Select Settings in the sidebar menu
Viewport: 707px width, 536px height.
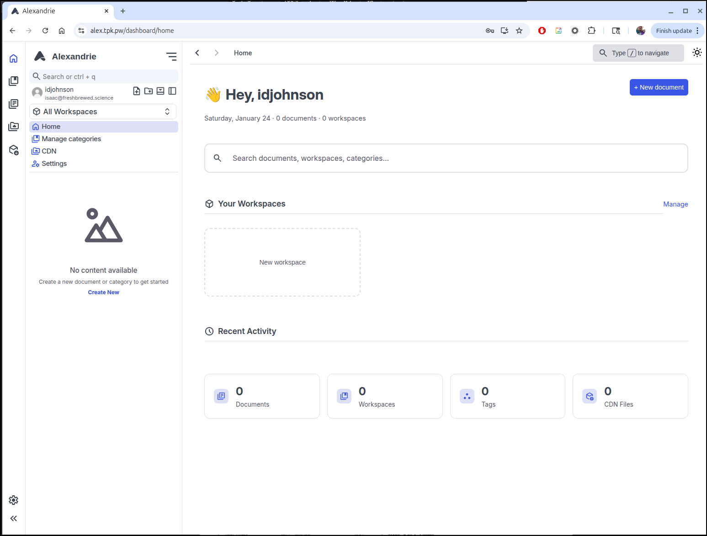tap(54, 164)
